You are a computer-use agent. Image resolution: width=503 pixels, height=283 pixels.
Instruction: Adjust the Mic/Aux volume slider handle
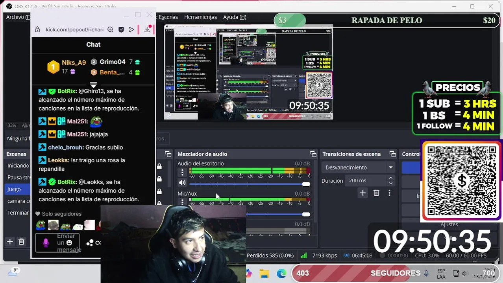(306, 214)
